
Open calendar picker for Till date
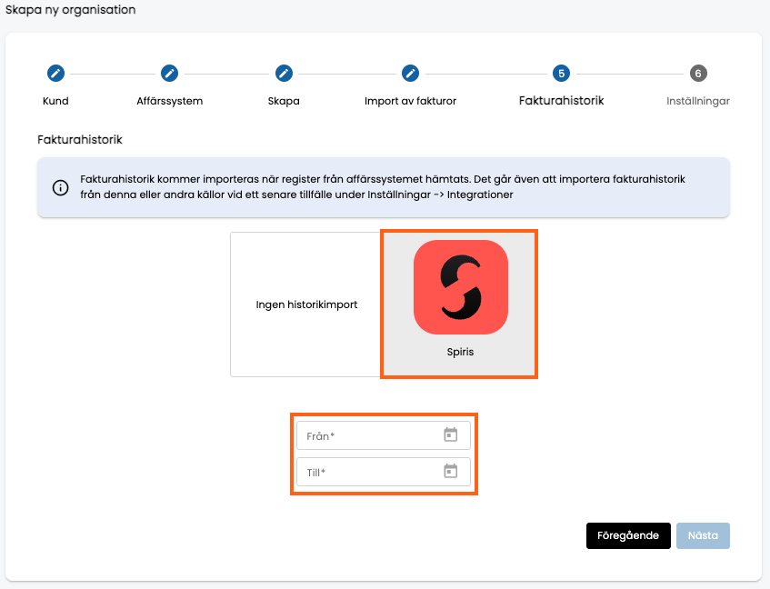450,471
